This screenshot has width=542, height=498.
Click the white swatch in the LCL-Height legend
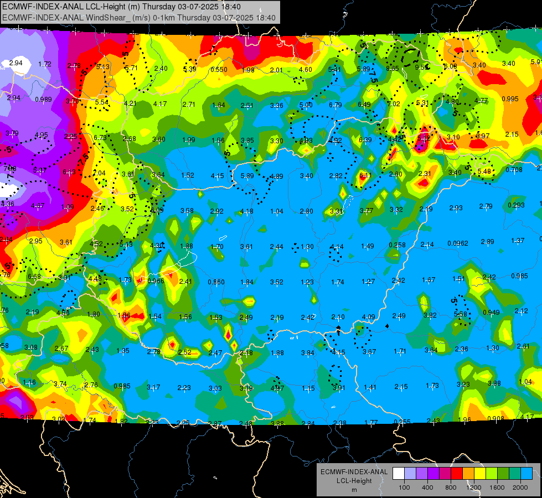point(399,474)
